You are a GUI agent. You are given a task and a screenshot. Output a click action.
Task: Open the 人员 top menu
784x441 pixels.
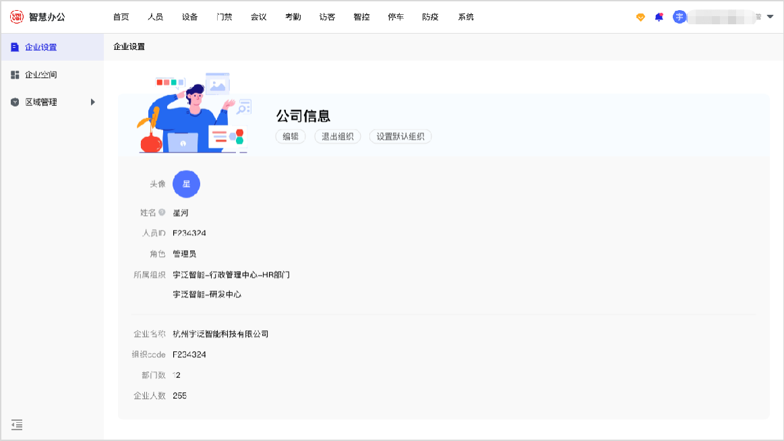(x=155, y=17)
